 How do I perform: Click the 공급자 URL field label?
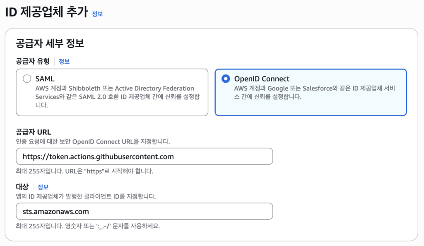pyautogui.click(x=33, y=132)
